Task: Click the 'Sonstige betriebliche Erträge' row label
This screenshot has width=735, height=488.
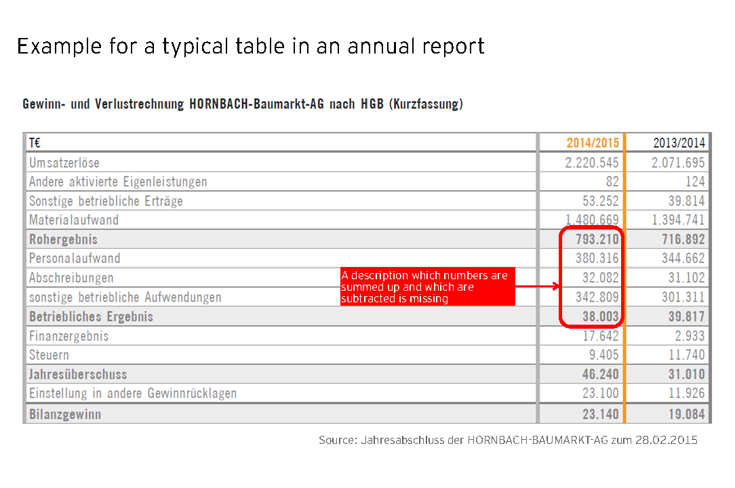Action: (106, 201)
